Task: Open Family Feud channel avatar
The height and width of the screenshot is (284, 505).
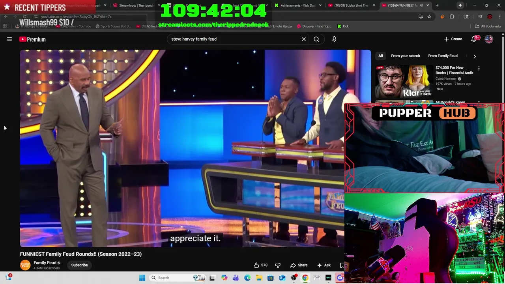Action: click(x=25, y=265)
